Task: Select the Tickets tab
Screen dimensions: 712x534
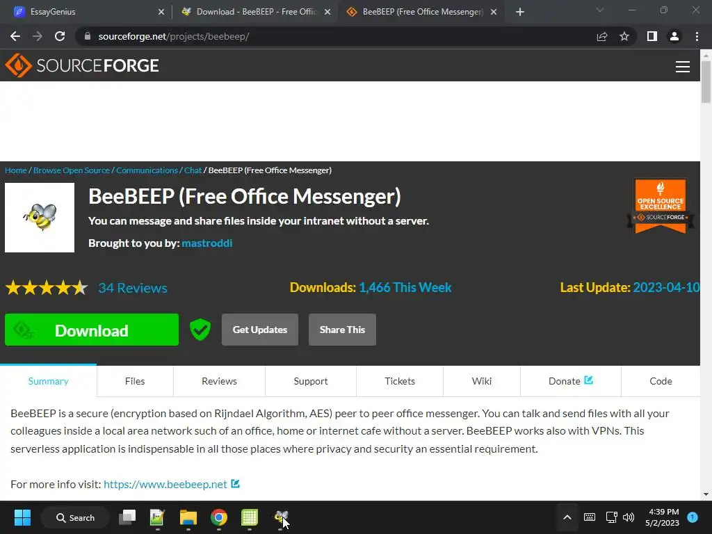Action: (400, 381)
